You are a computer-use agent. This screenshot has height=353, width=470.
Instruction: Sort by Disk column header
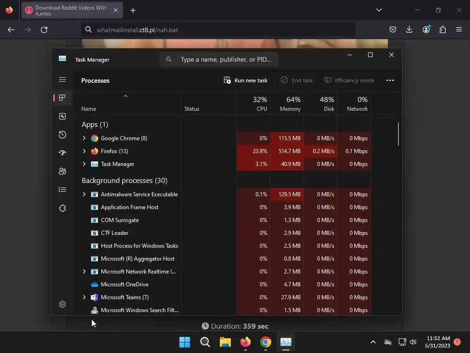coord(320,103)
